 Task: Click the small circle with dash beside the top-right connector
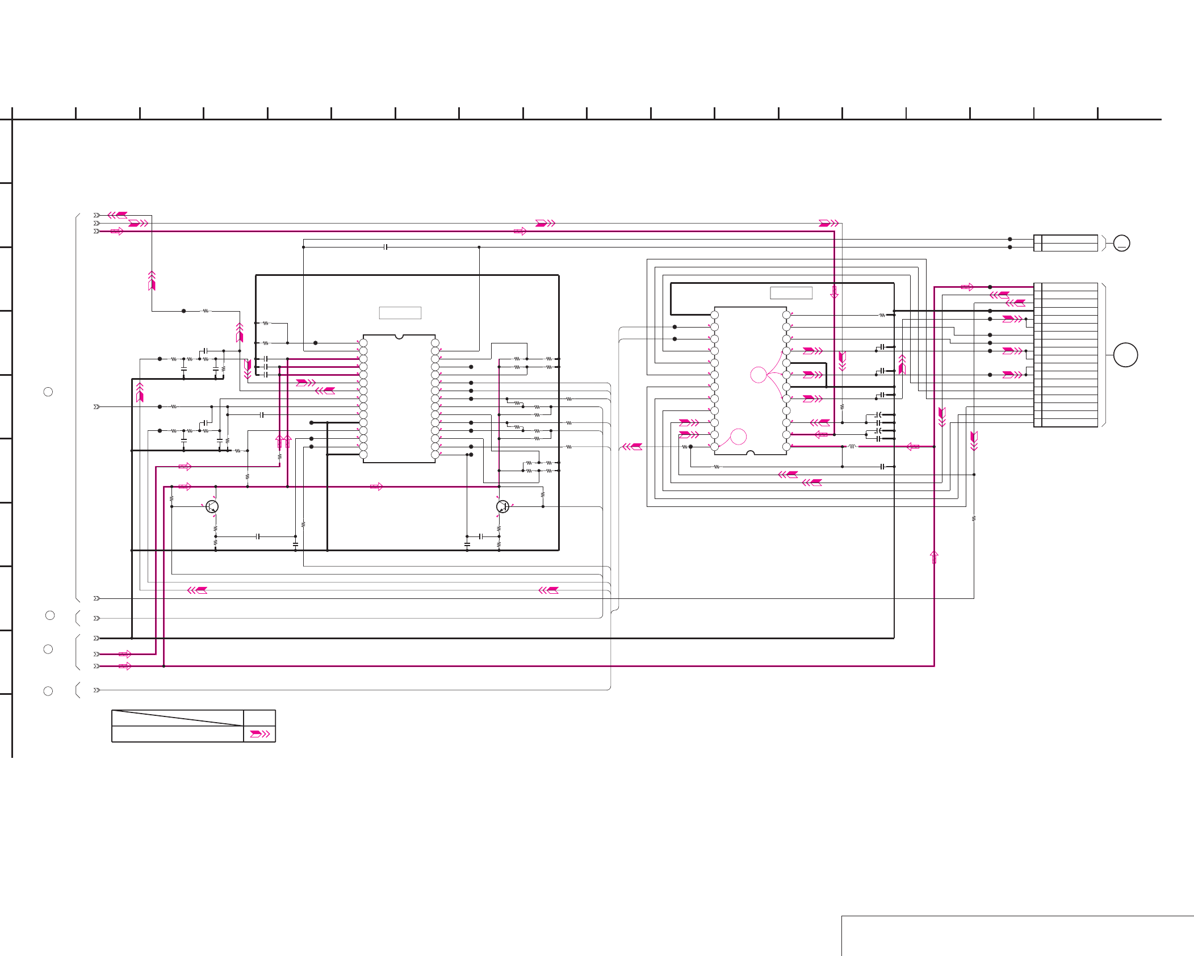tap(1121, 244)
